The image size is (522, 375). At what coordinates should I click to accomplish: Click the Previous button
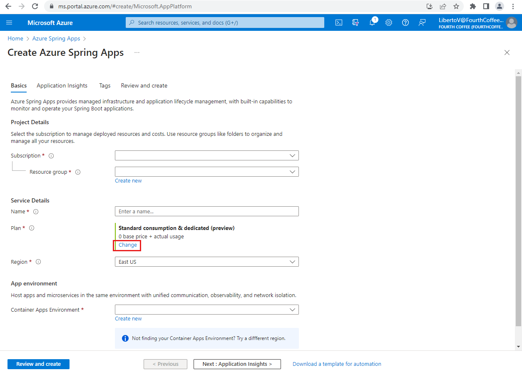[165, 364]
